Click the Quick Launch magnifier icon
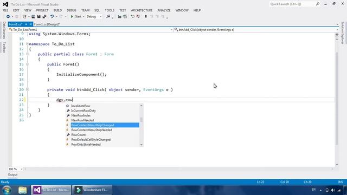The width and height of the screenshot is (347, 195). pyautogui.click(x=318, y=4)
